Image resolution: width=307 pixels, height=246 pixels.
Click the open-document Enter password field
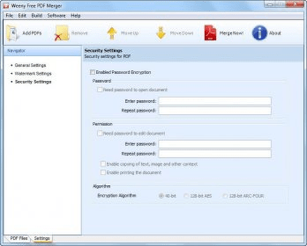[215, 101]
